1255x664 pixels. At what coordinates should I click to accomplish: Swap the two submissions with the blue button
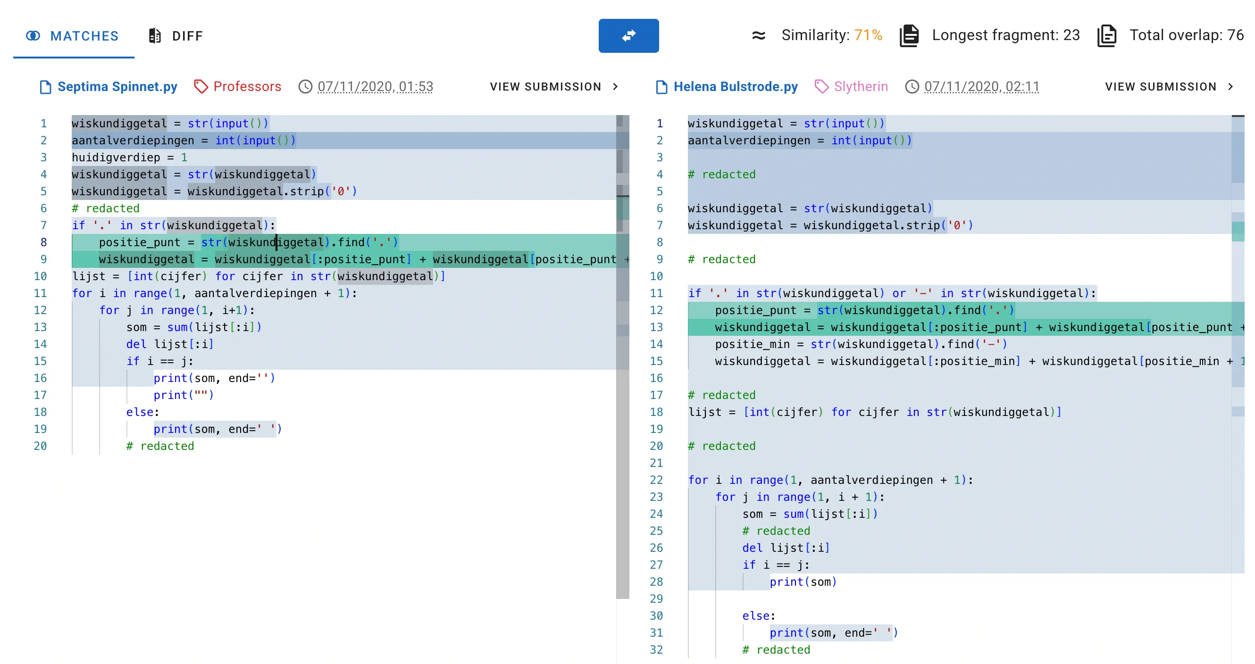(x=628, y=35)
